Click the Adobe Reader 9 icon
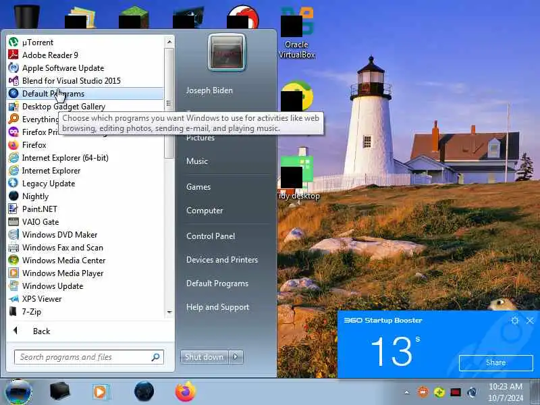Screen dimensions: 540x405 tap(13, 55)
